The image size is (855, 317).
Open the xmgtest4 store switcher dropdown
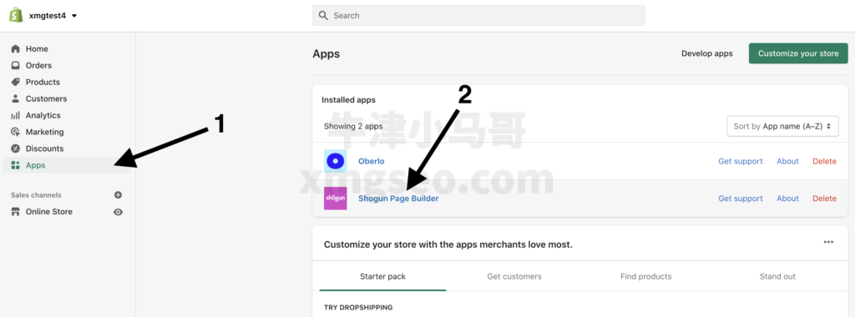pyautogui.click(x=53, y=16)
